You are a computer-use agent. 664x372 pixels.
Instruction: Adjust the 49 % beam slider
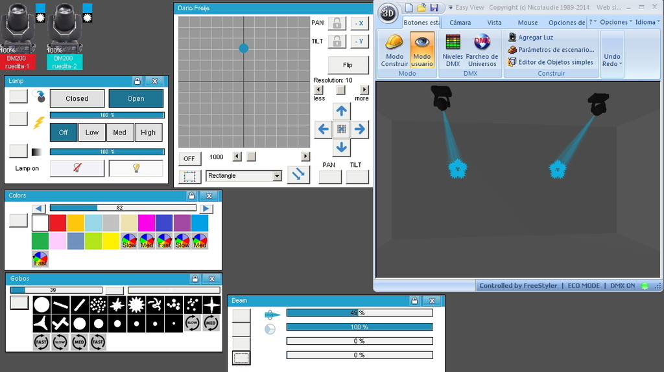point(359,313)
